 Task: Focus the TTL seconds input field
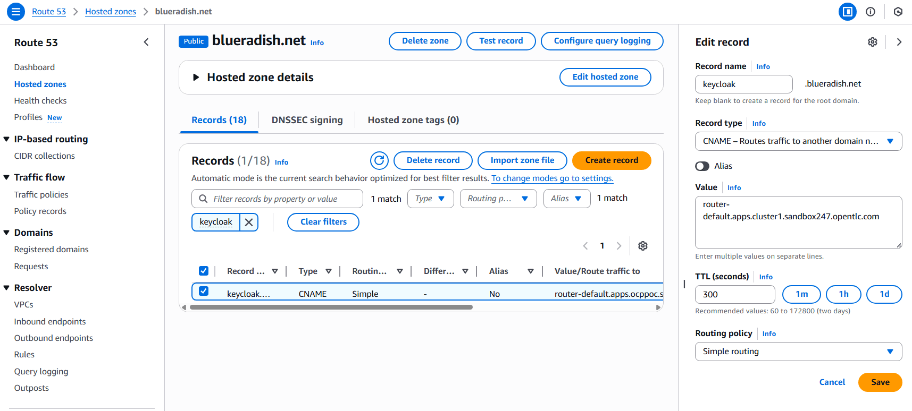(735, 295)
